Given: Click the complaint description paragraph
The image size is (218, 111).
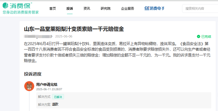Looking at the screenshot, I should [117, 52].
